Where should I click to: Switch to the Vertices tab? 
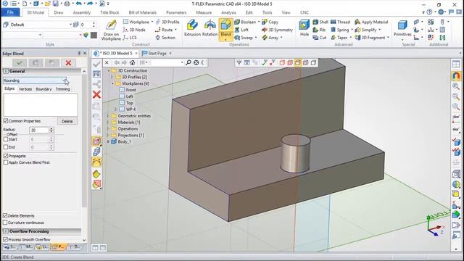(x=25, y=88)
